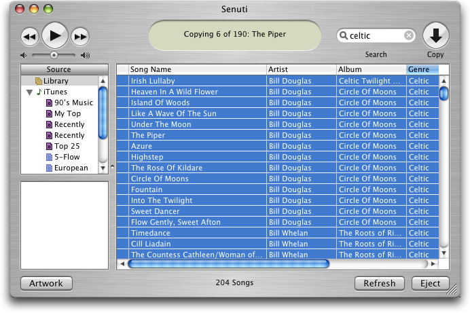Select the song Irish Lullaby
Viewport: 470px width, 313px height.
(x=153, y=81)
